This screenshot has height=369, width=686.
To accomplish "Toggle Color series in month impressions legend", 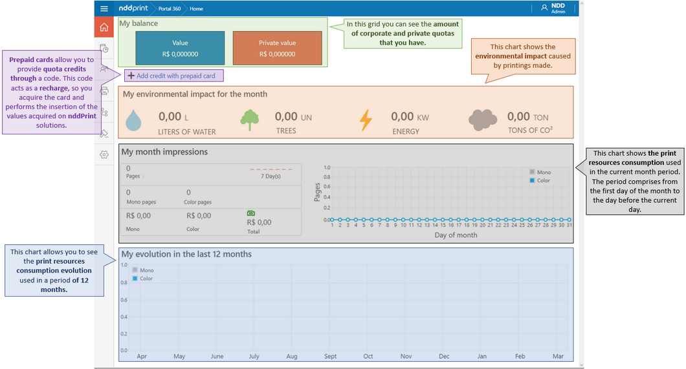I will pyautogui.click(x=540, y=180).
